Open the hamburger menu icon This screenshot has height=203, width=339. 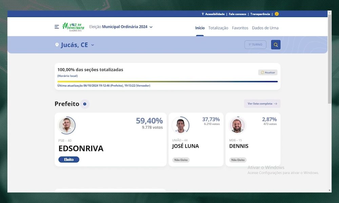coord(57,27)
